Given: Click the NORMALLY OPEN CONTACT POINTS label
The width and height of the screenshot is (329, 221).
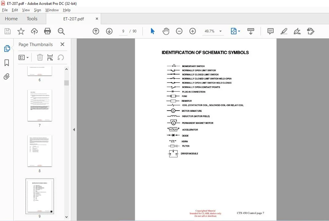Looking at the screenshot, I should click(x=201, y=87).
